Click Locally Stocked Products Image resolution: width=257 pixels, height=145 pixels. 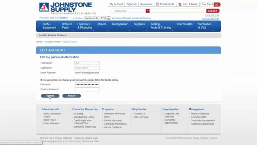tap(53, 35)
